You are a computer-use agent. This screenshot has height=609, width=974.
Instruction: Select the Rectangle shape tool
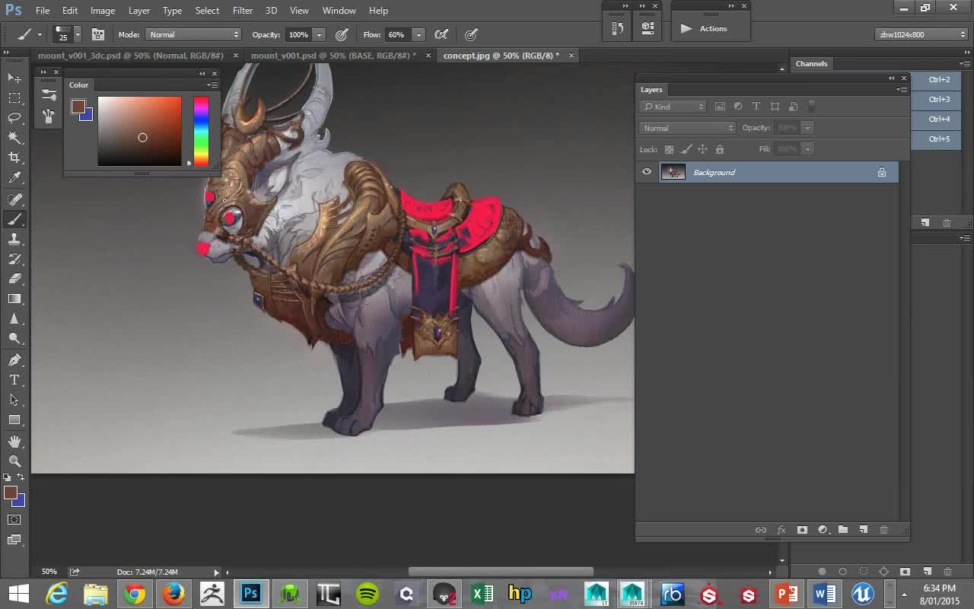[x=14, y=419]
